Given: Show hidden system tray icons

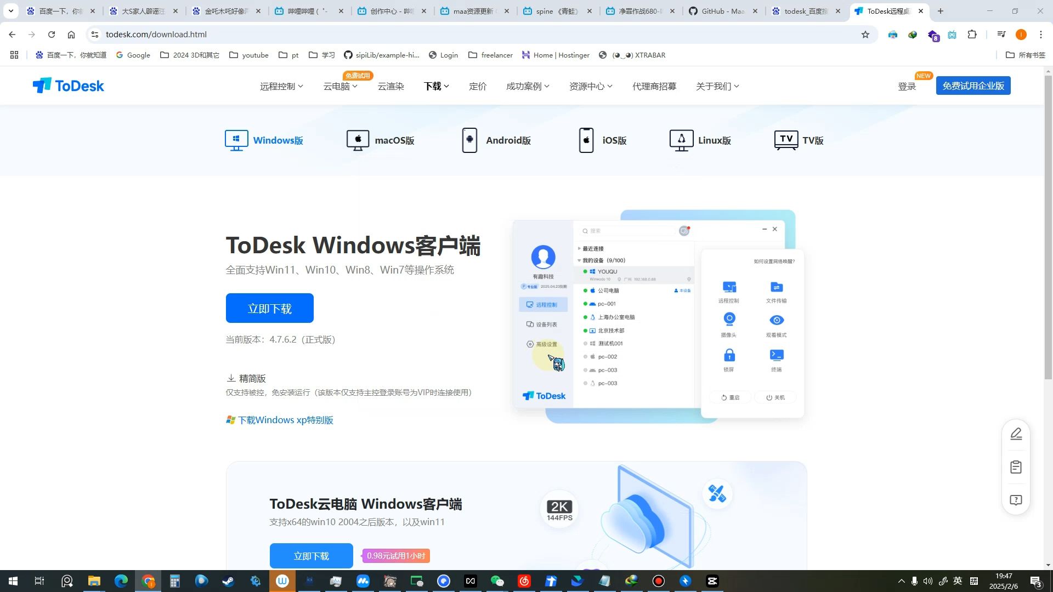Looking at the screenshot, I should pyautogui.click(x=901, y=581).
